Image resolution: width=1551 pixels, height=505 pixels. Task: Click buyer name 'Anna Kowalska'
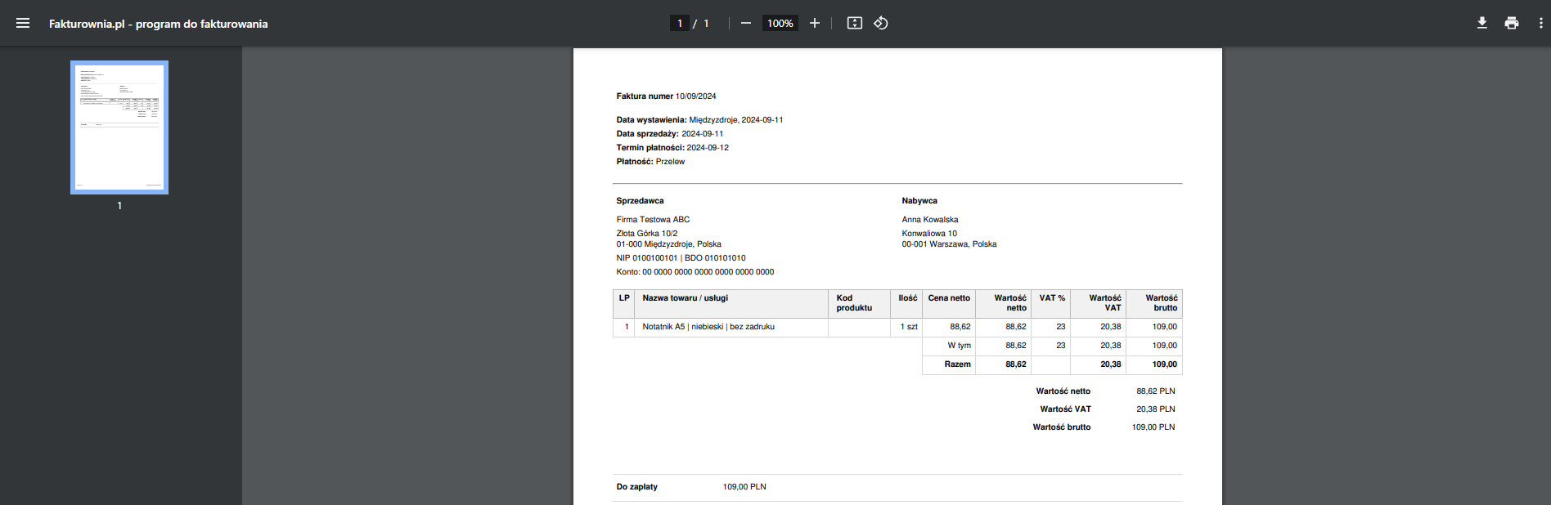point(930,220)
